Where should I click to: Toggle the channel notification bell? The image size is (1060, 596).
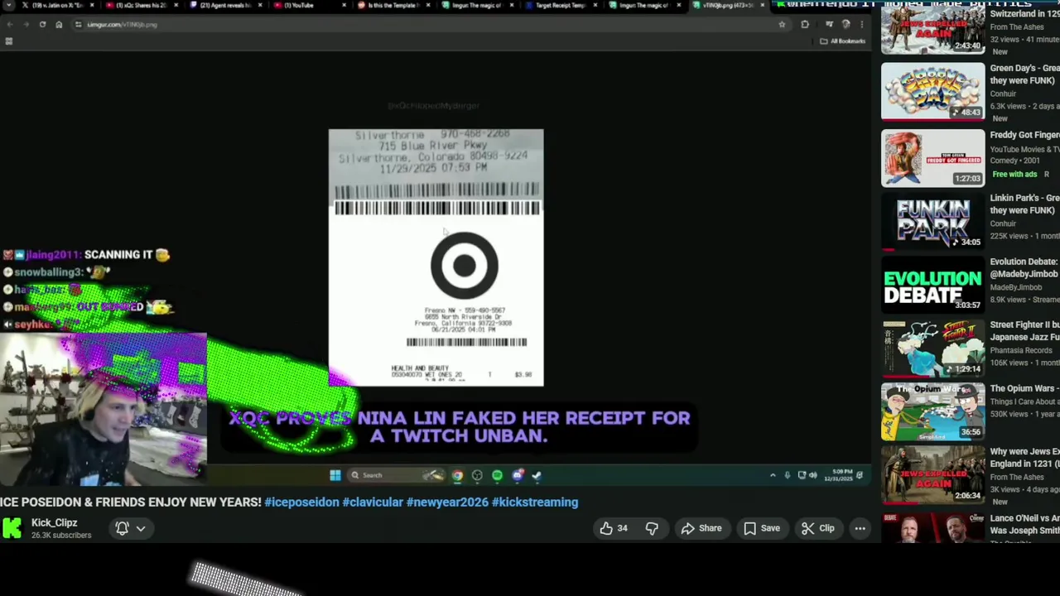coord(122,528)
